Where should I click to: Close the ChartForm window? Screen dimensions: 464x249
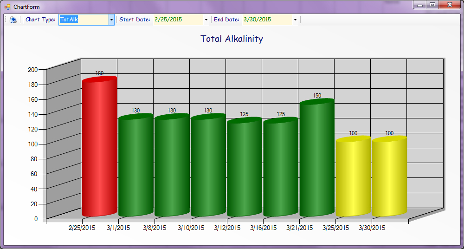[450, 5]
